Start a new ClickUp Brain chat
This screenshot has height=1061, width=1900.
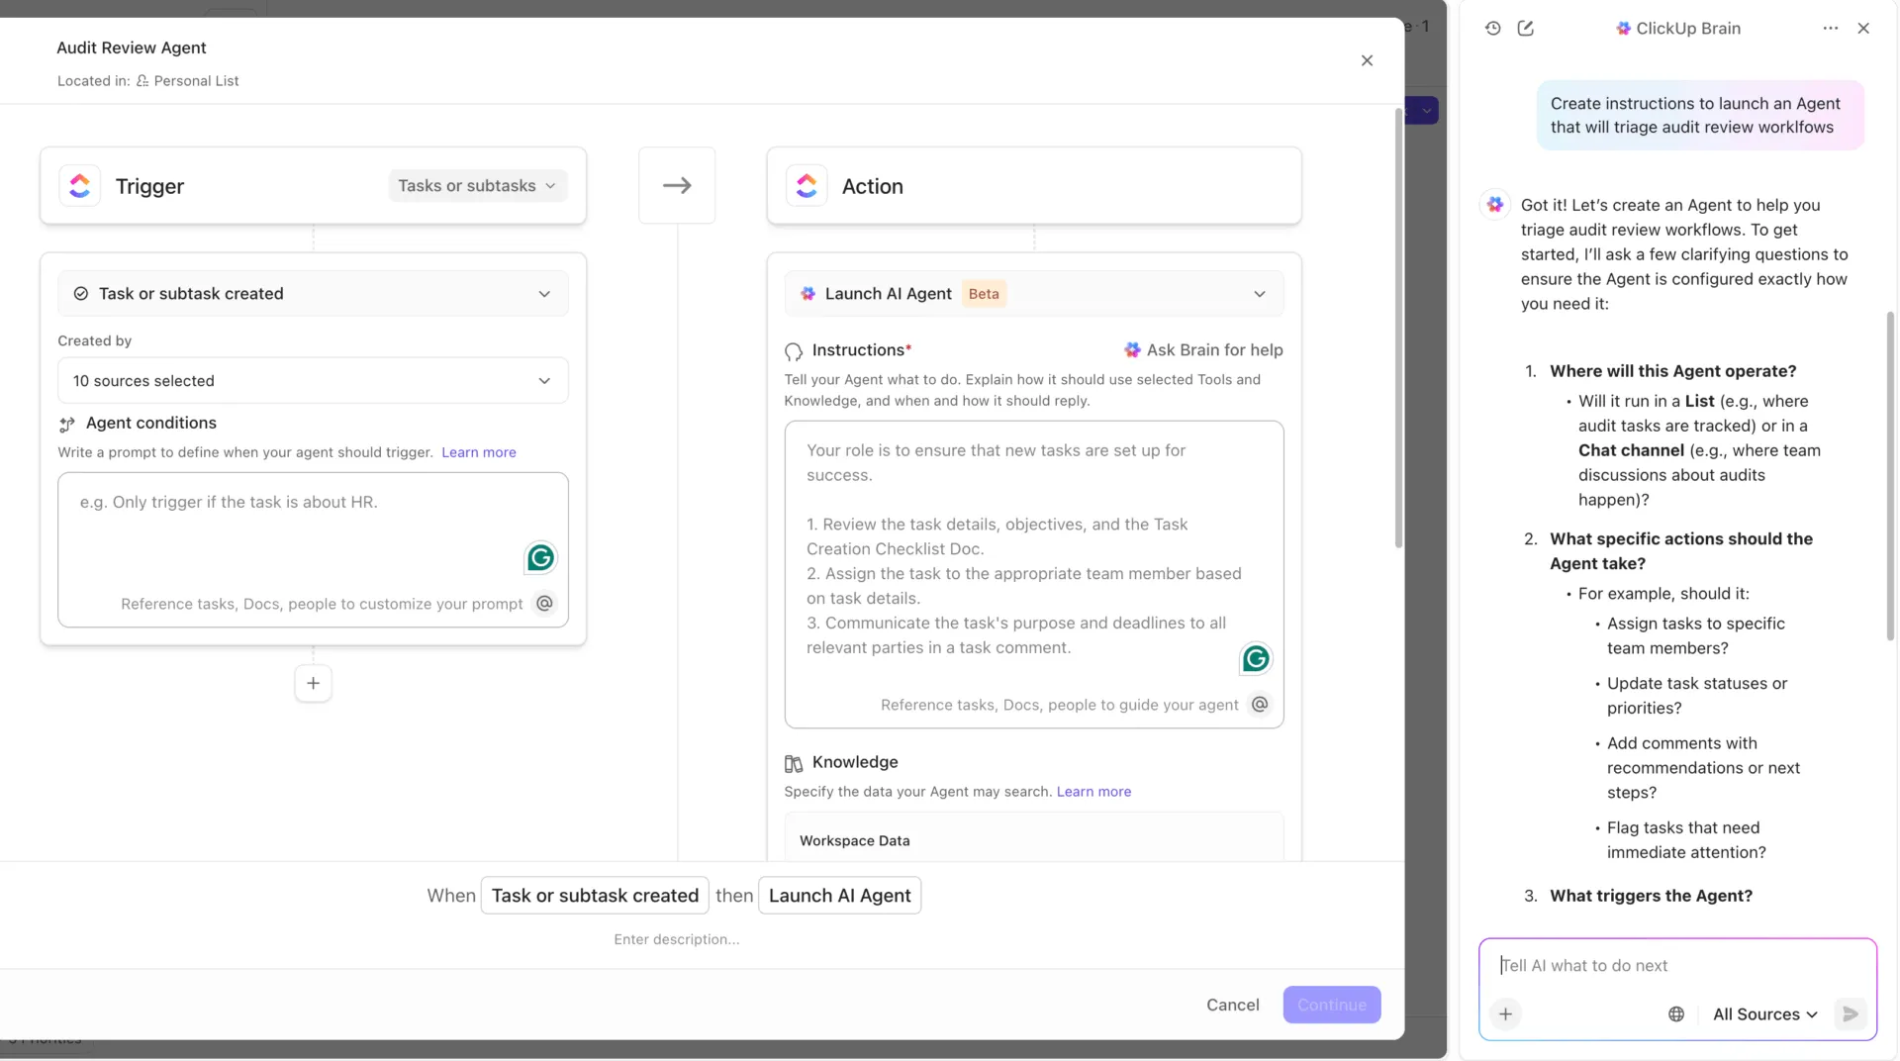point(1525,29)
